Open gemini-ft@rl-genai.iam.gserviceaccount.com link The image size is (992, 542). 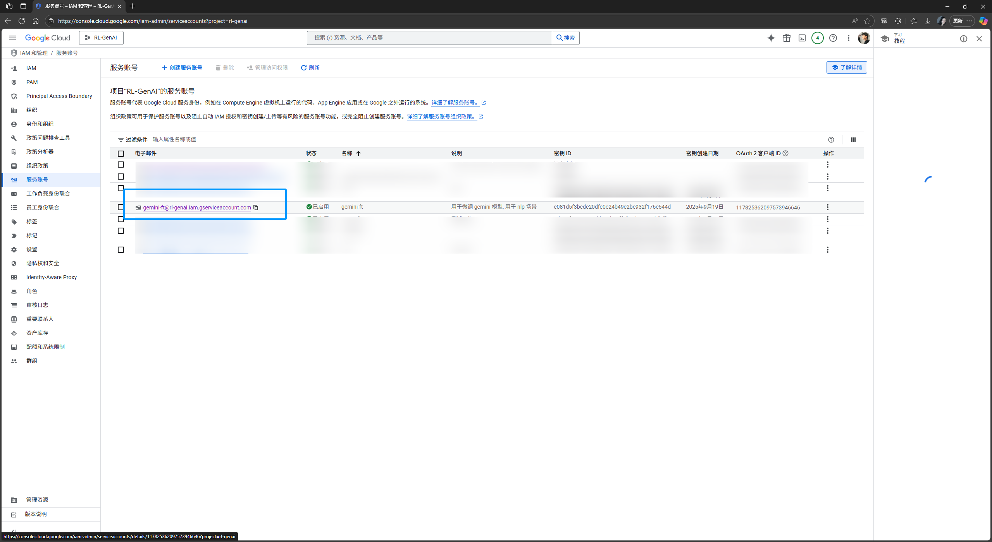[x=197, y=208]
